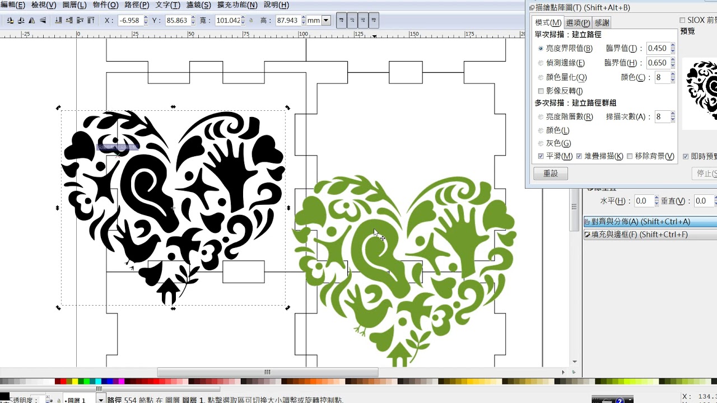The height and width of the screenshot is (403, 717).
Task: Expand the 填充與邊框(F) panel
Action: [x=636, y=235]
